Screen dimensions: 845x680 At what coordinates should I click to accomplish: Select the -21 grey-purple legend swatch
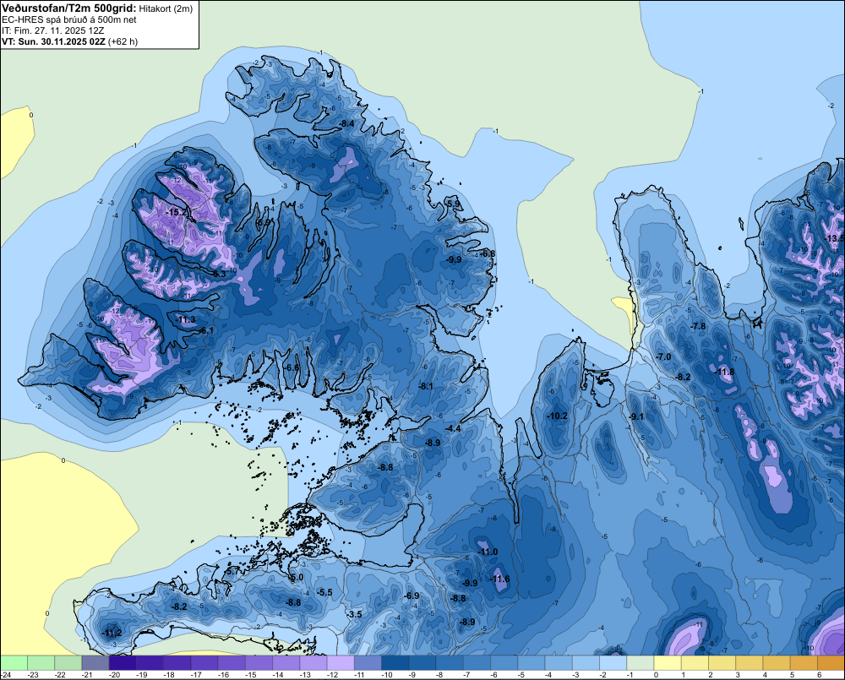click(x=95, y=663)
